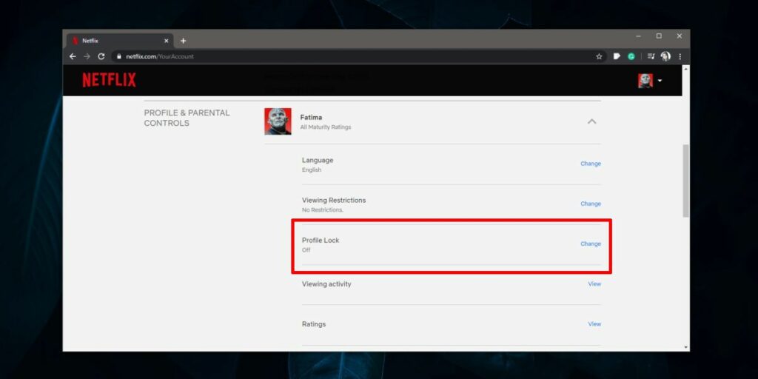Minimize the Chrome window
The height and width of the screenshot is (379, 758).
[638, 36]
